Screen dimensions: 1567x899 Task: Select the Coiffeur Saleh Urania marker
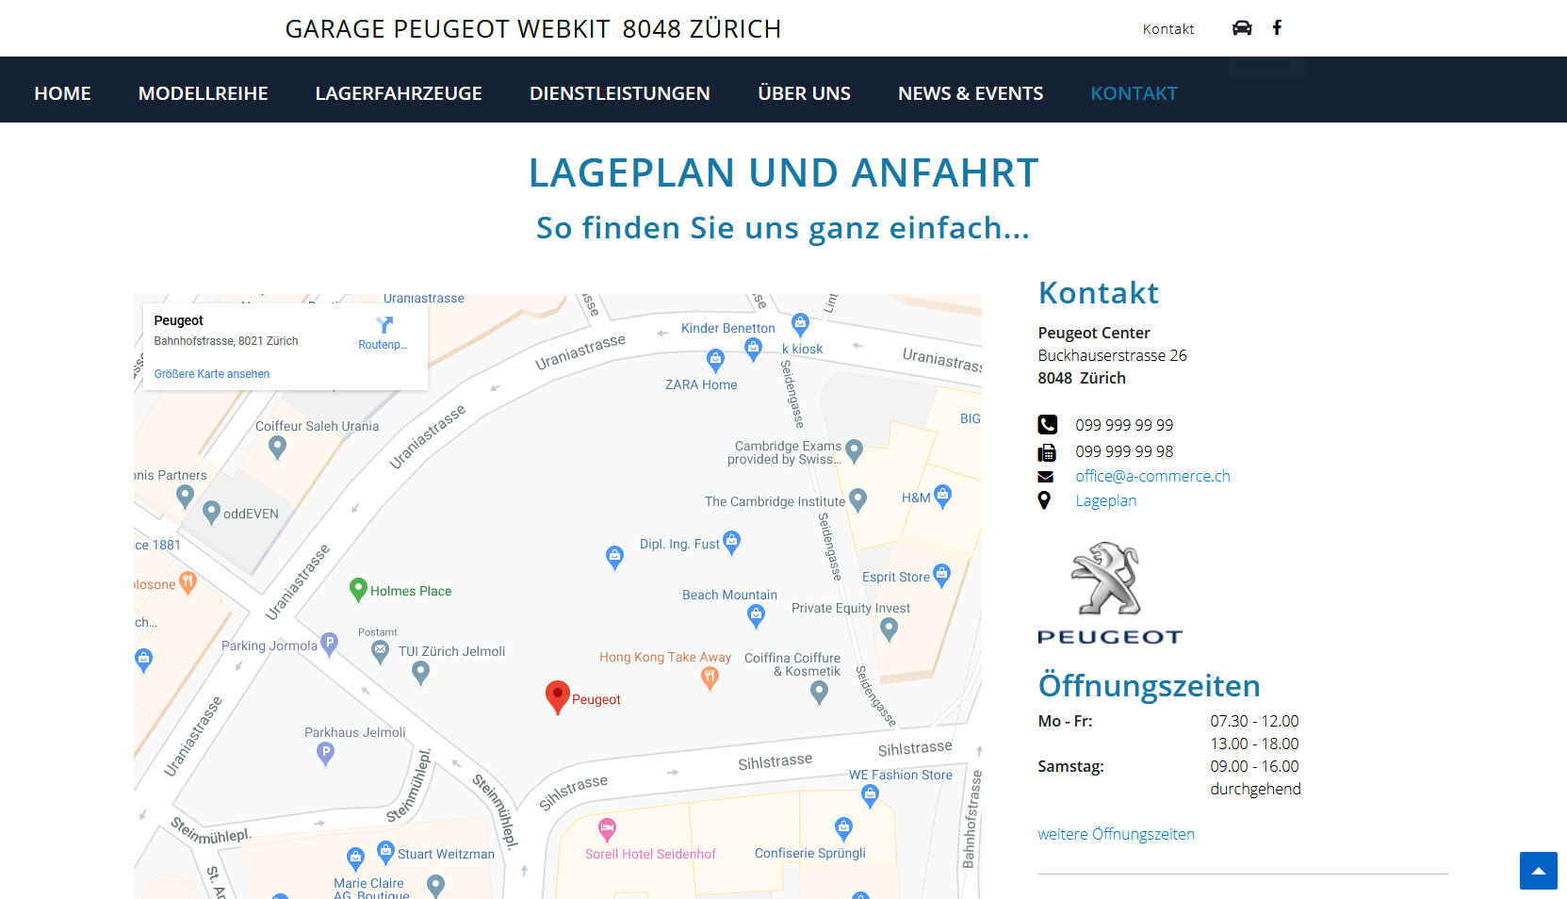point(277,448)
